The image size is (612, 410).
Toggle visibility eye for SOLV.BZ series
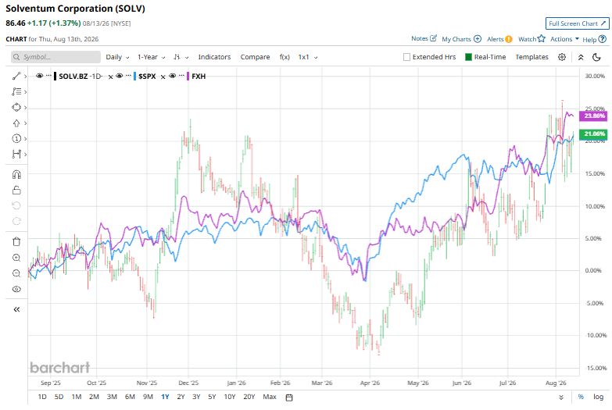pos(39,76)
